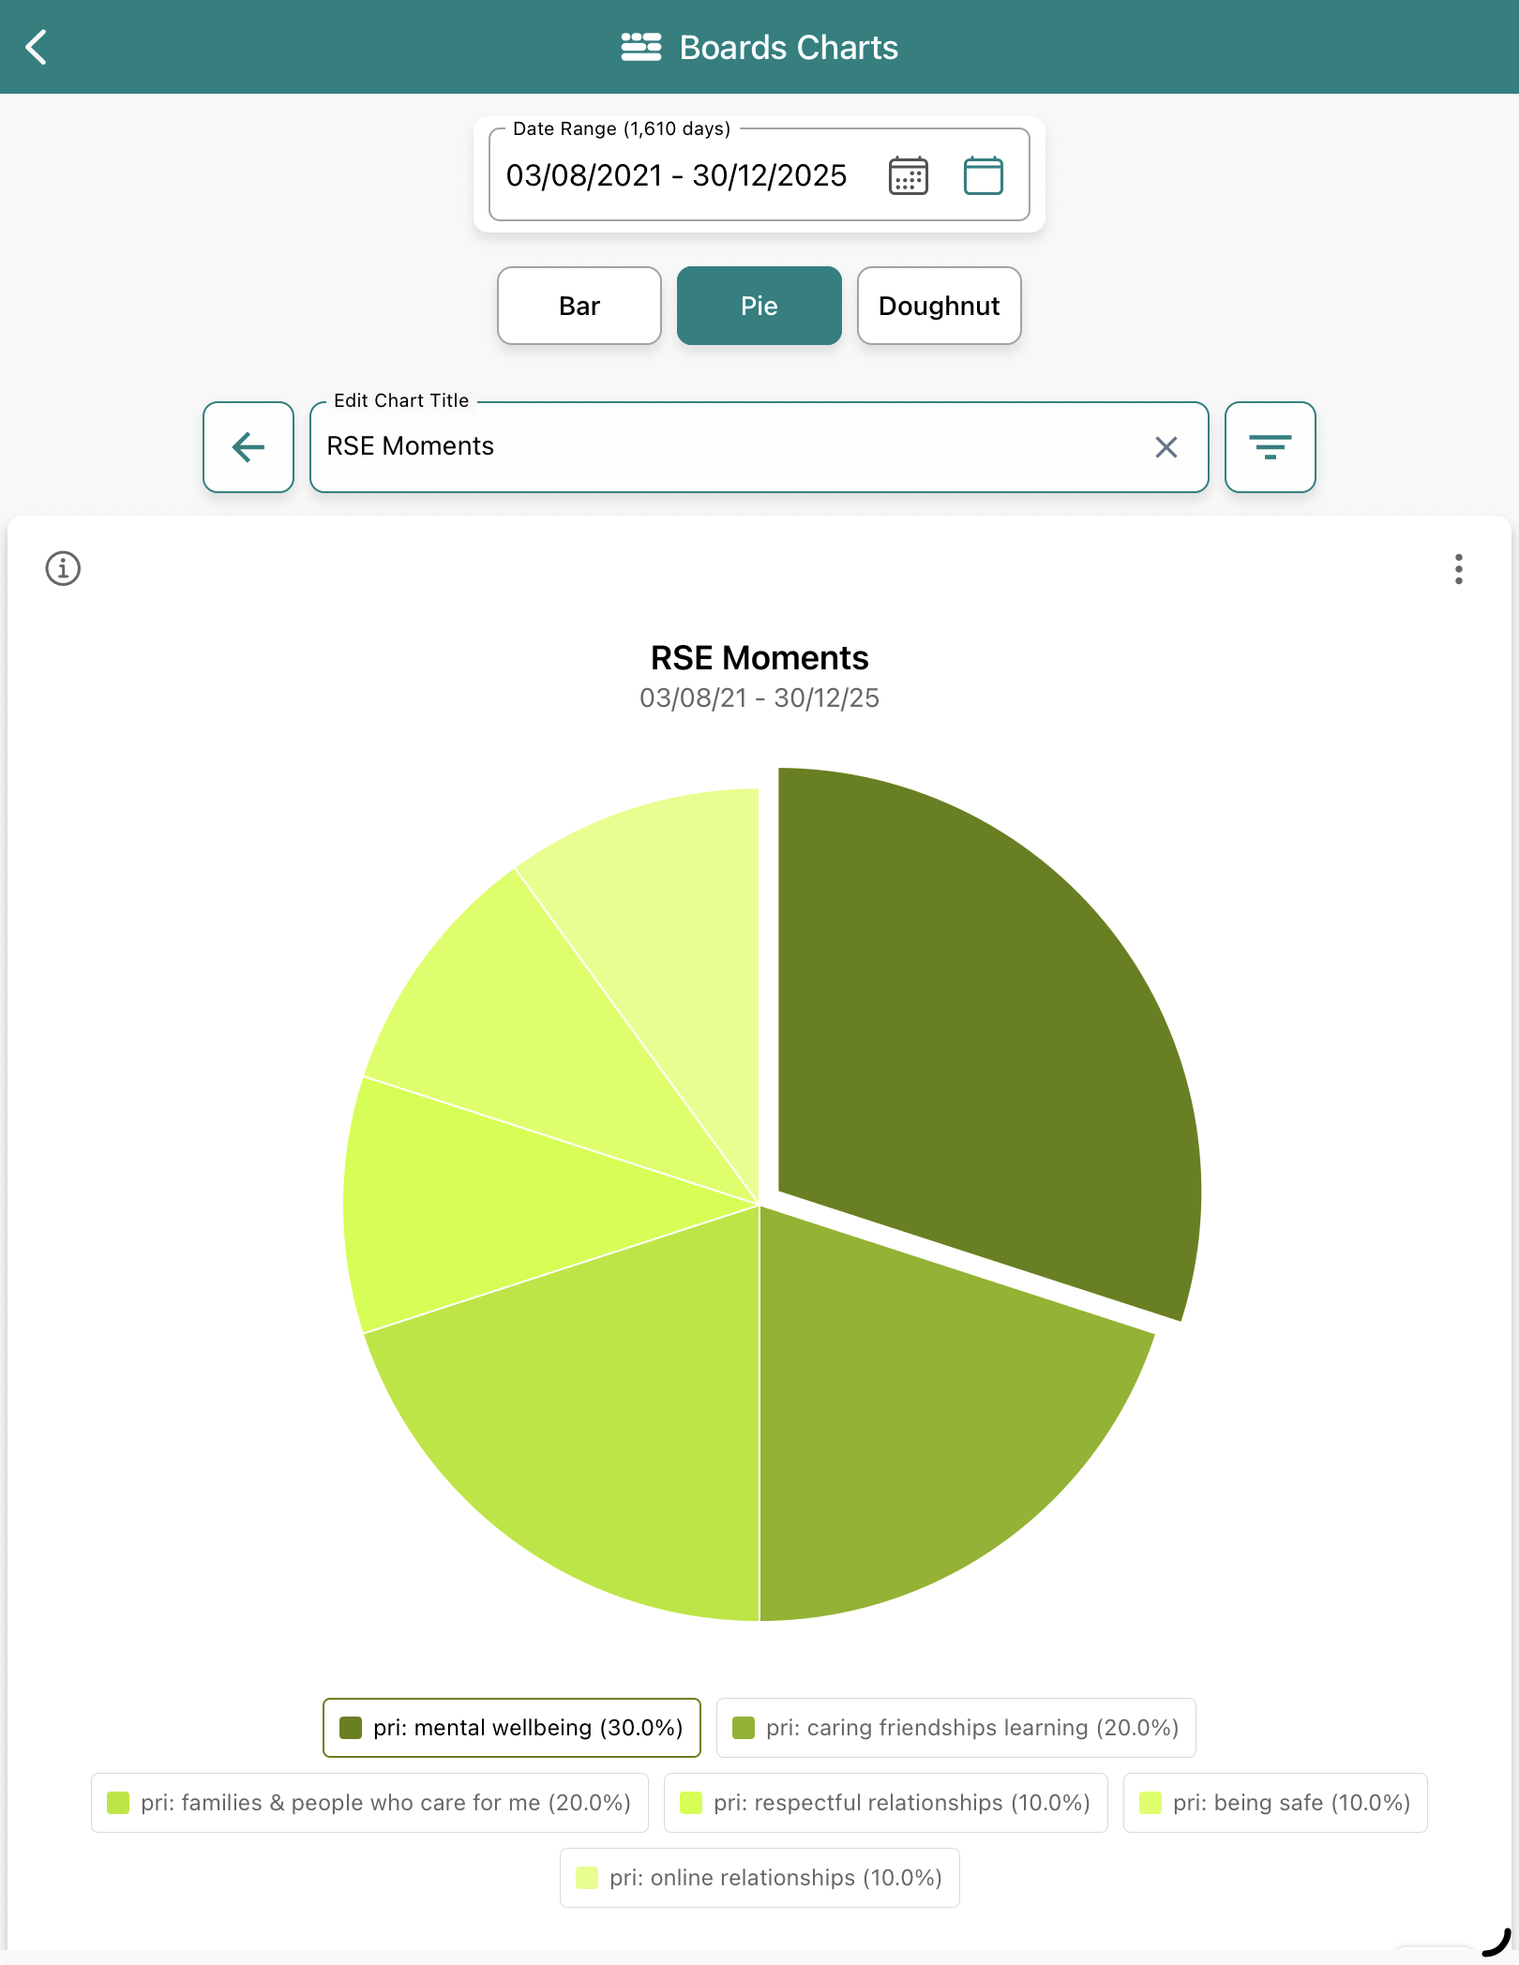The height and width of the screenshot is (1965, 1519).
Task: Navigate back using the top-left arrow
Action: (x=38, y=47)
